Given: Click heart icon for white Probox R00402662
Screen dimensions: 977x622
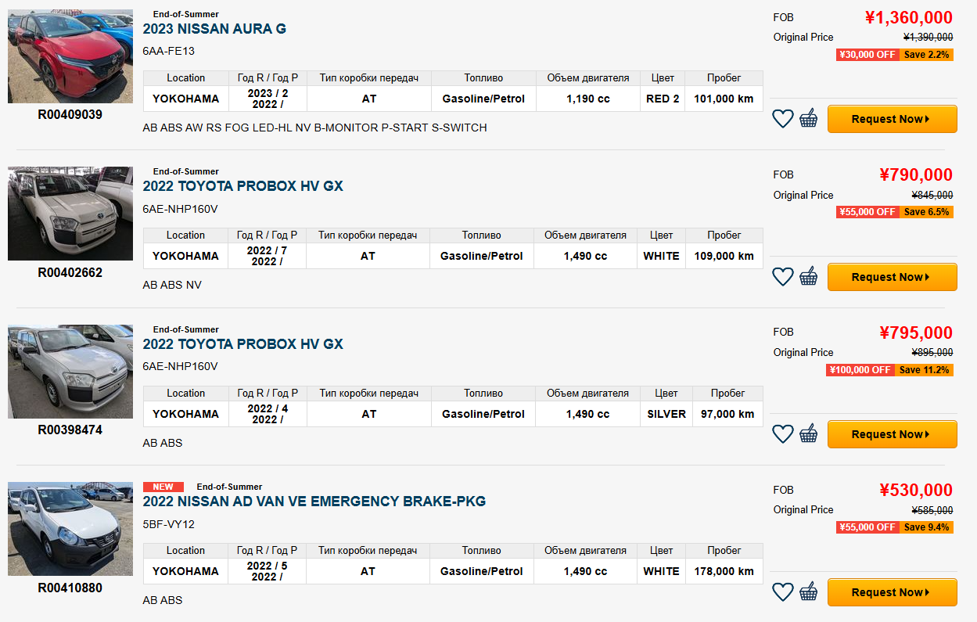Looking at the screenshot, I should [782, 277].
